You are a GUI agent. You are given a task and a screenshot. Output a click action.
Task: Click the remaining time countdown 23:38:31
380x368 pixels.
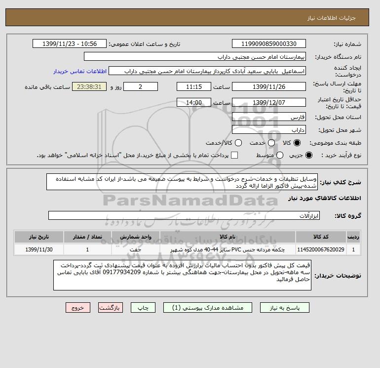89,86
